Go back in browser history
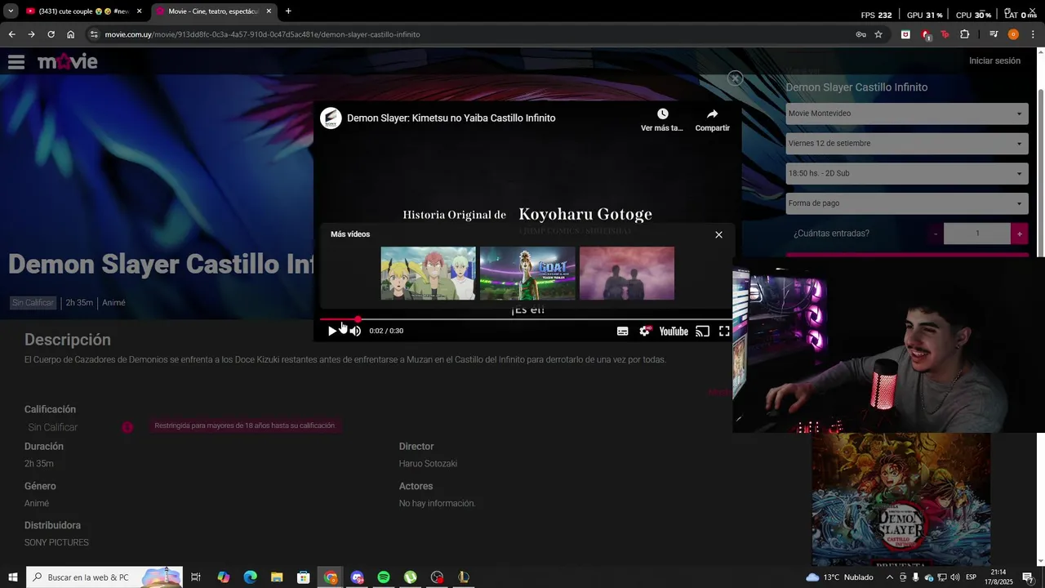The height and width of the screenshot is (588, 1045). (11, 34)
